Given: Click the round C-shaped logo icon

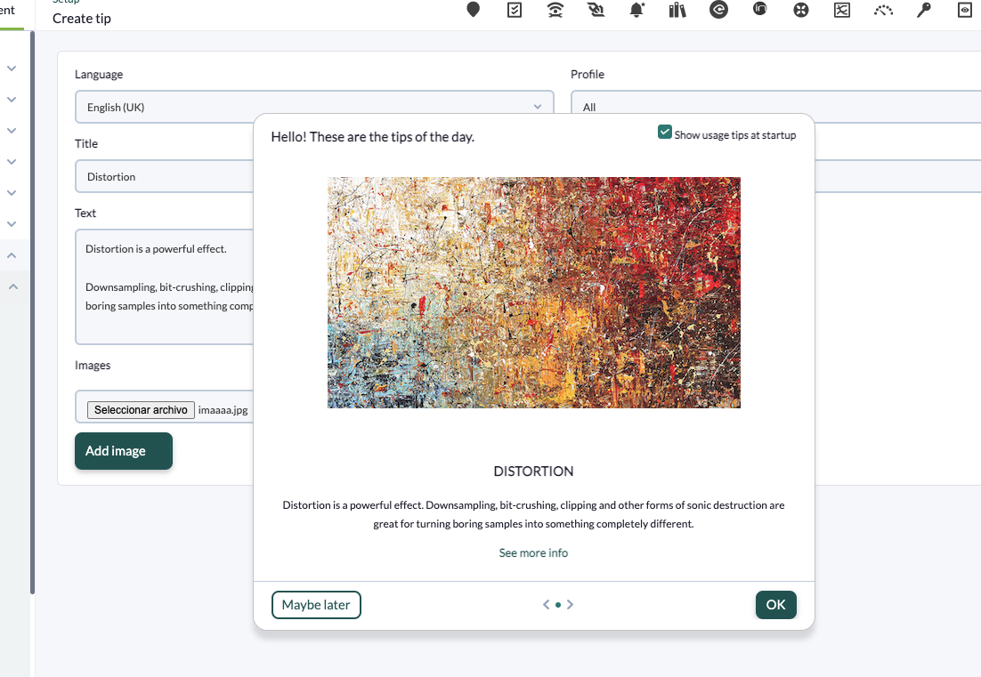Looking at the screenshot, I should pyautogui.click(x=719, y=10).
